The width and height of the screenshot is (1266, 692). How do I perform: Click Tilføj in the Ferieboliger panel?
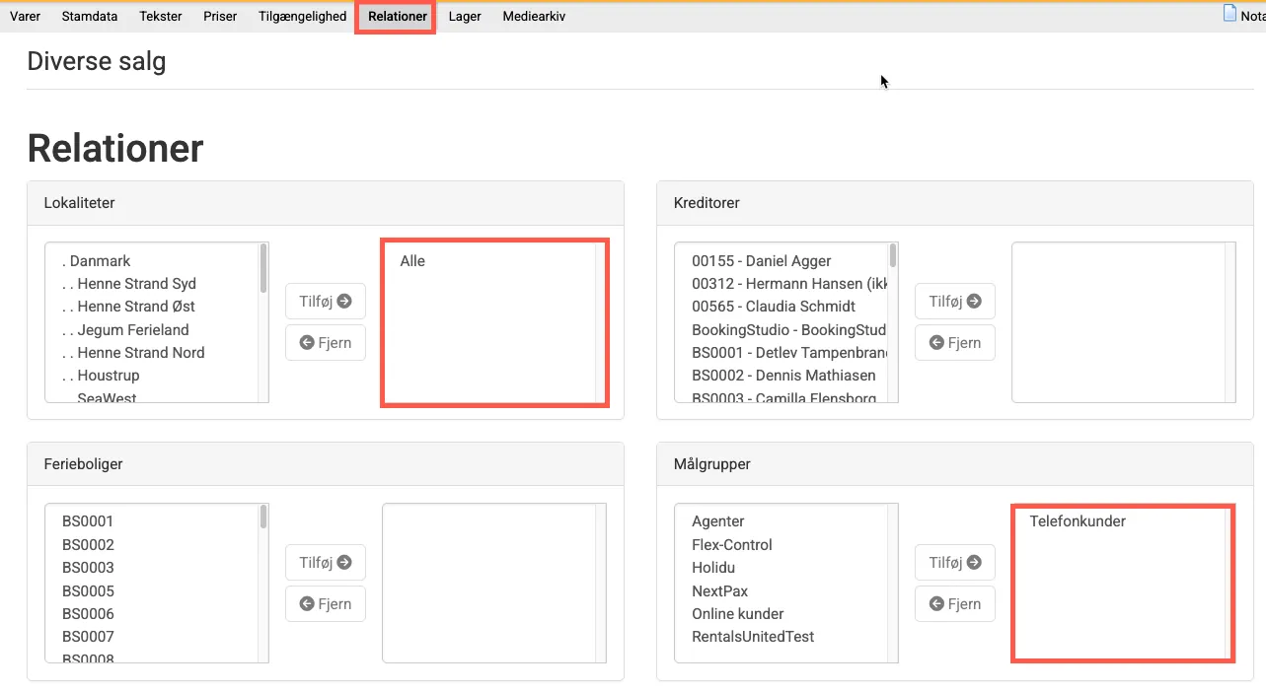[326, 563]
